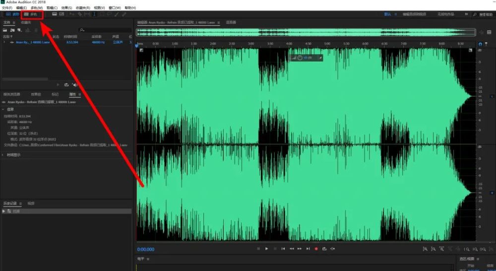Expand the Anan Ryoko file tree item
Viewport: 496px width, 271px height.
click(4, 42)
